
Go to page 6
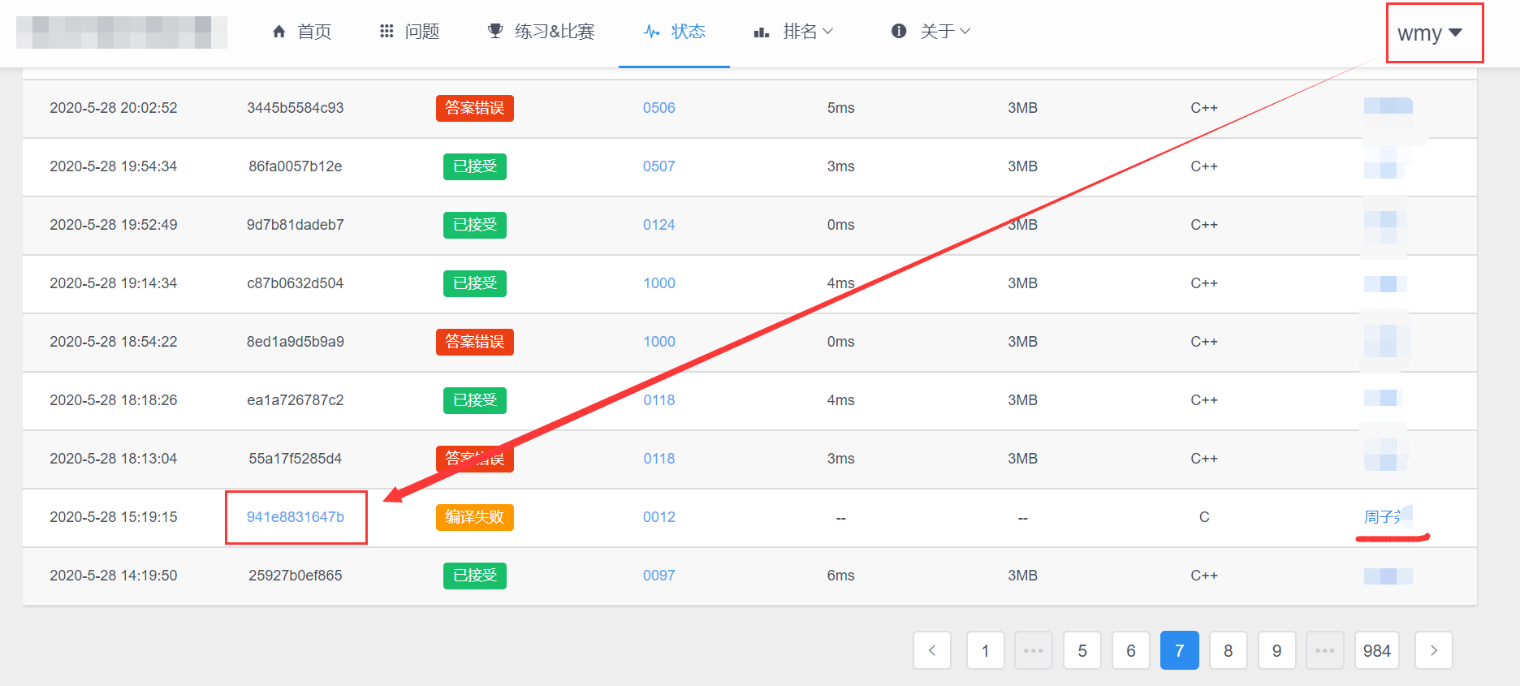[1131, 650]
